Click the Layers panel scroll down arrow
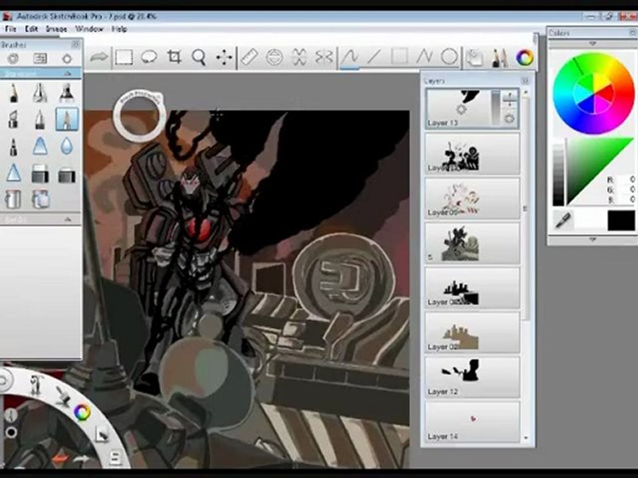 tap(526, 438)
